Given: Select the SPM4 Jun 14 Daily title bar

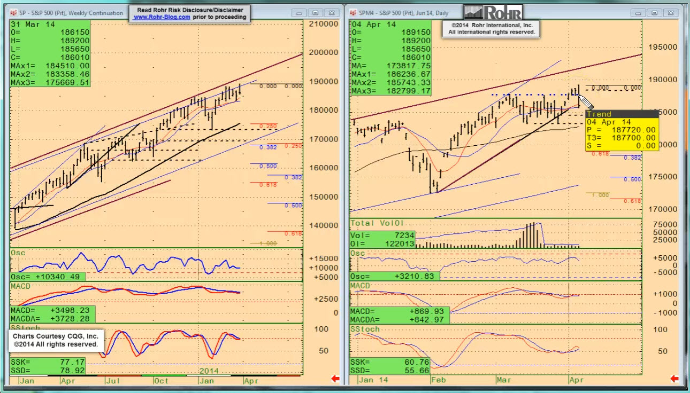Looking at the screenshot, I should [x=407, y=12].
